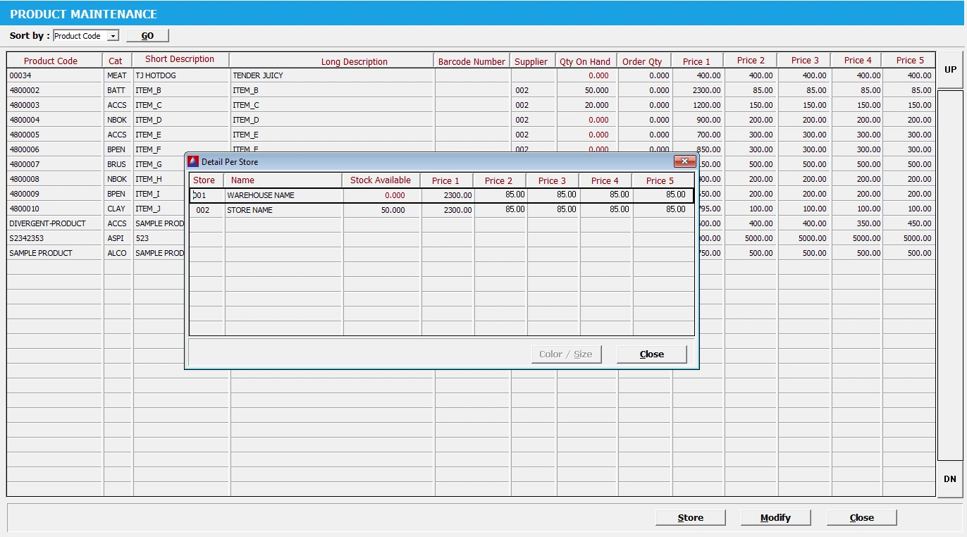Select the DIVERGENT-PRODUCT row
Viewport: 967px width, 537px height.
click(471, 223)
